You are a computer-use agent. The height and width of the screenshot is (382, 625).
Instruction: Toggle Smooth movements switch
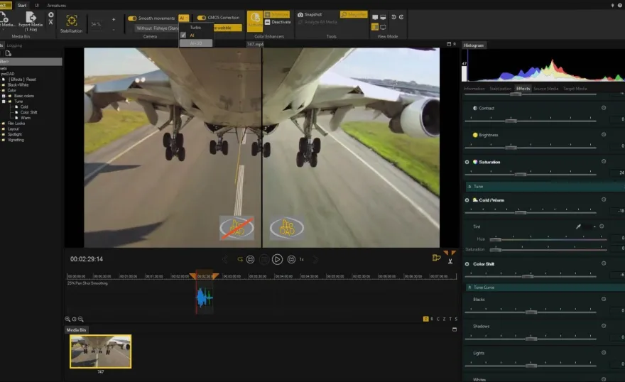pos(132,18)
